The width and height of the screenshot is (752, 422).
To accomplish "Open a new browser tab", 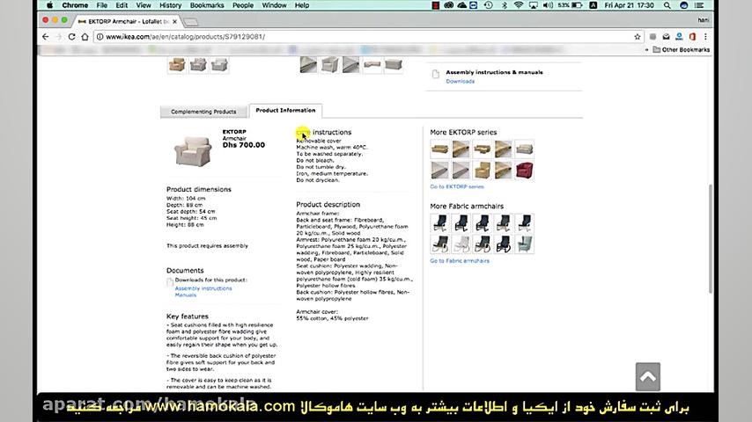I will click(190, 22).
